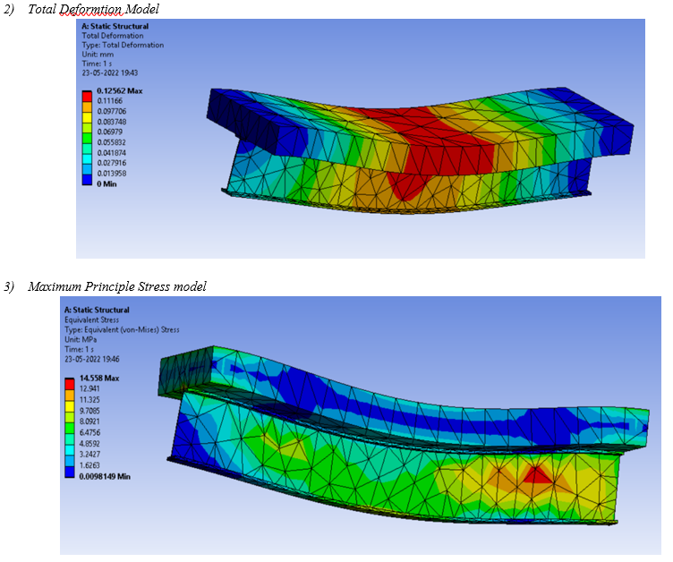Click 'Type: Equivalent (von-Mises) Stress' label
This screenshot has width=673, height=562.
(x=122, y=329)
